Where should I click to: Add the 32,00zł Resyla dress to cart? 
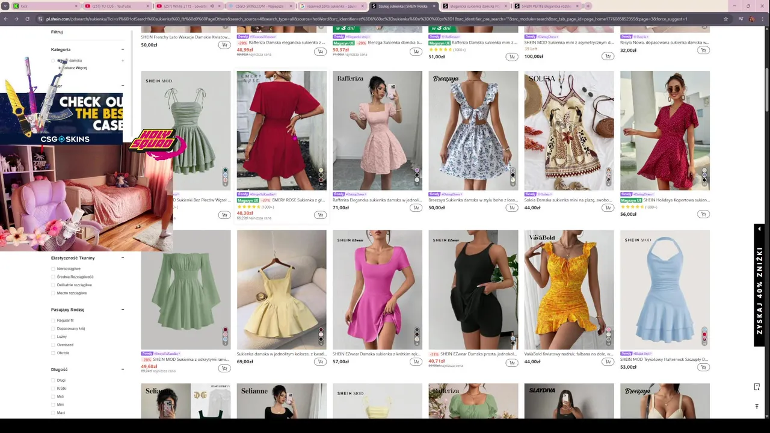coord(703,51)
